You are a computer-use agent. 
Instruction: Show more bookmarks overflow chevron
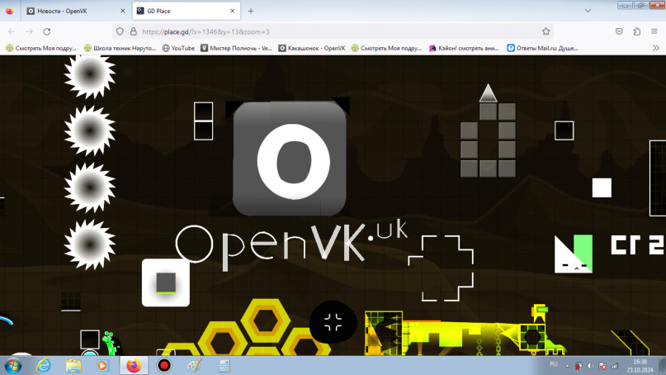(x=656, y=48)
